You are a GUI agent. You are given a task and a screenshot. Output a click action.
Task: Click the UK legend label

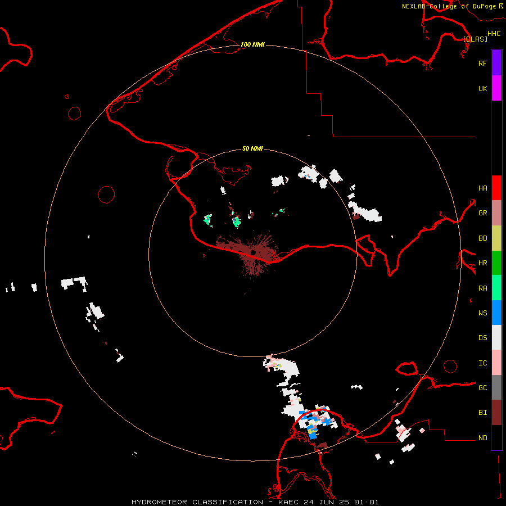pos(482,88)
